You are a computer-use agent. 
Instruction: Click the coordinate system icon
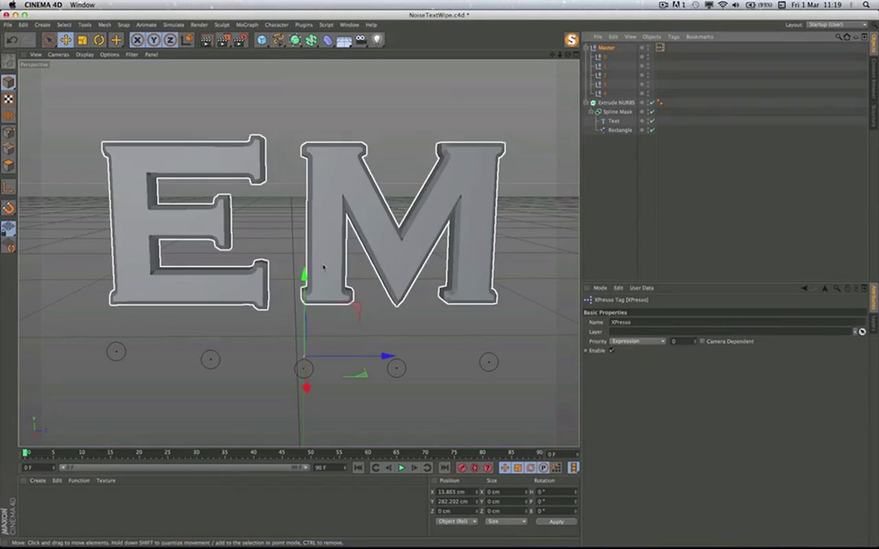[187, 40]
